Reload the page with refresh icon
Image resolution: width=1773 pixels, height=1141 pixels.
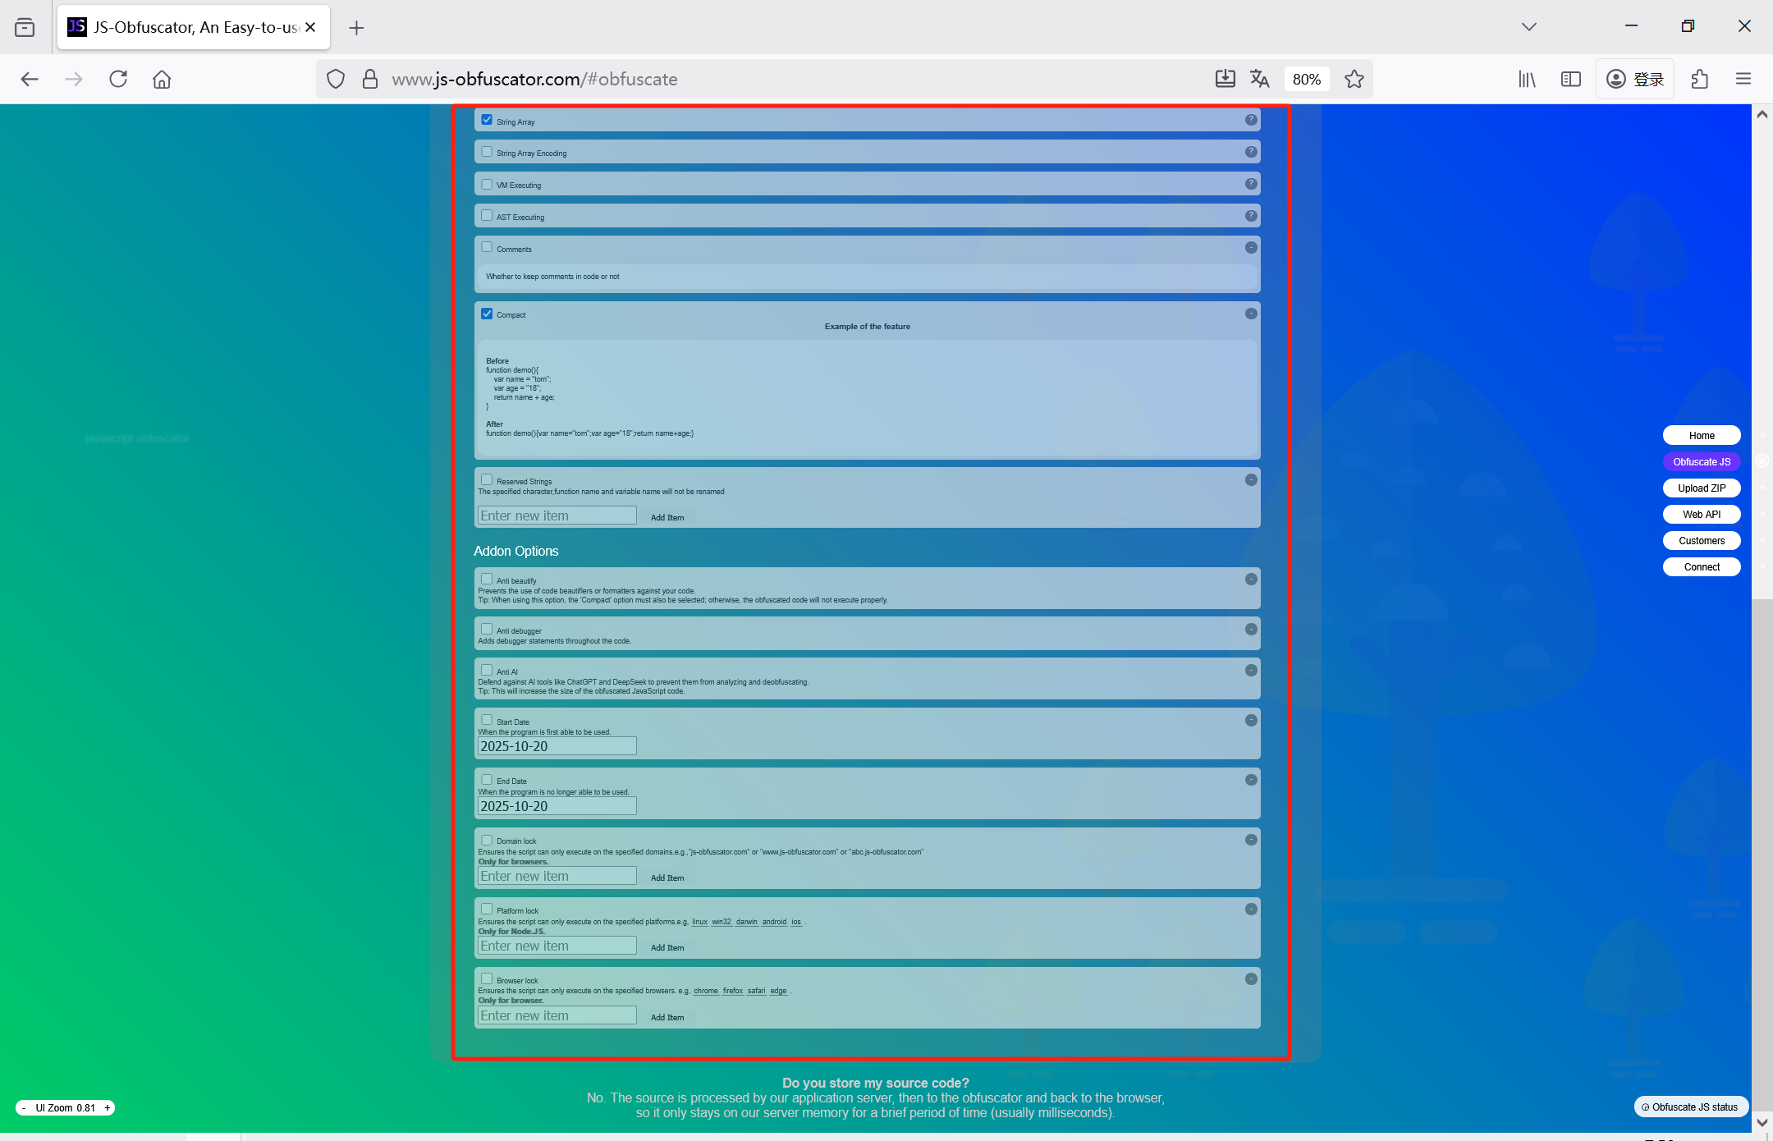(x=118, y=79)
